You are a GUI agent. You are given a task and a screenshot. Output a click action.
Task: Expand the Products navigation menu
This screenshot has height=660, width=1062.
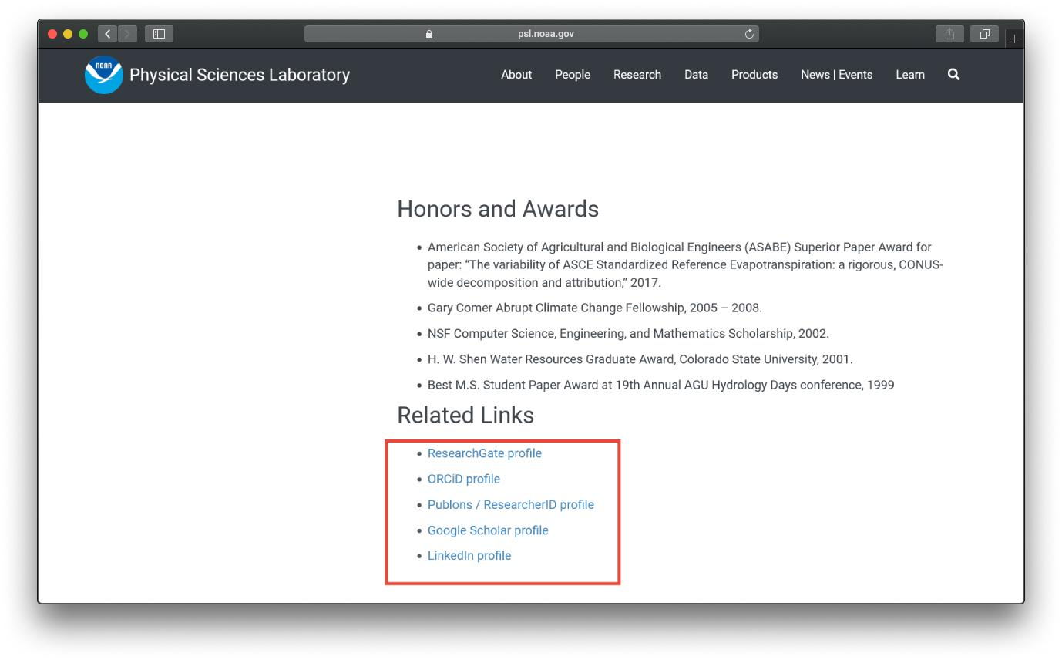754,75
